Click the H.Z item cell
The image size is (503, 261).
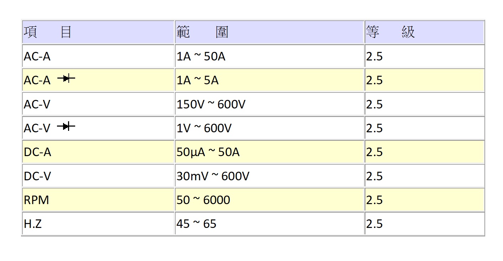(33, 224)
